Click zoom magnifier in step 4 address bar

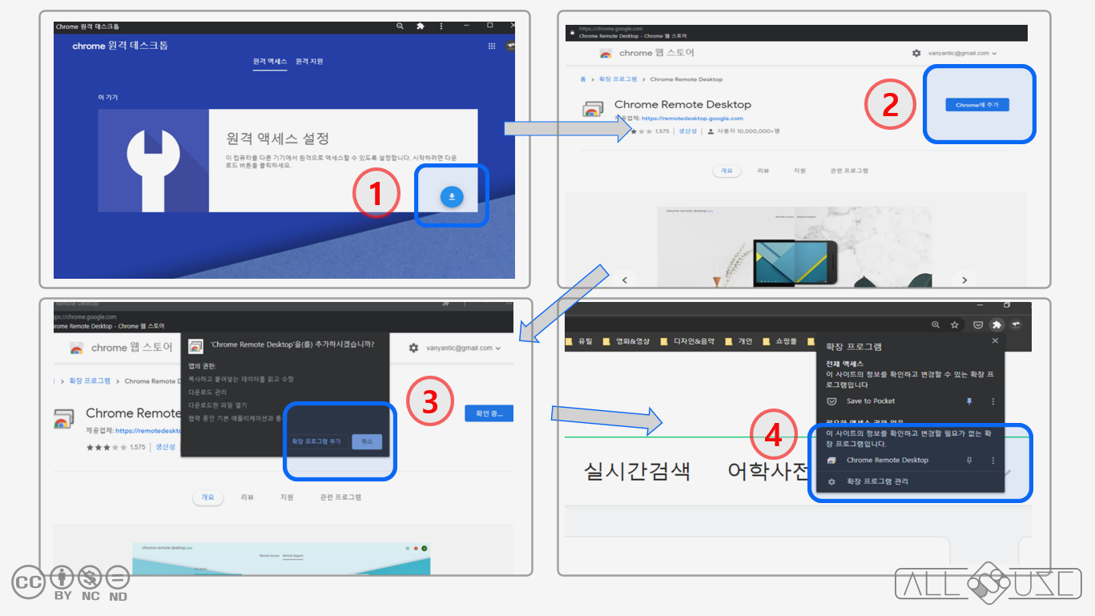[936, 324]
